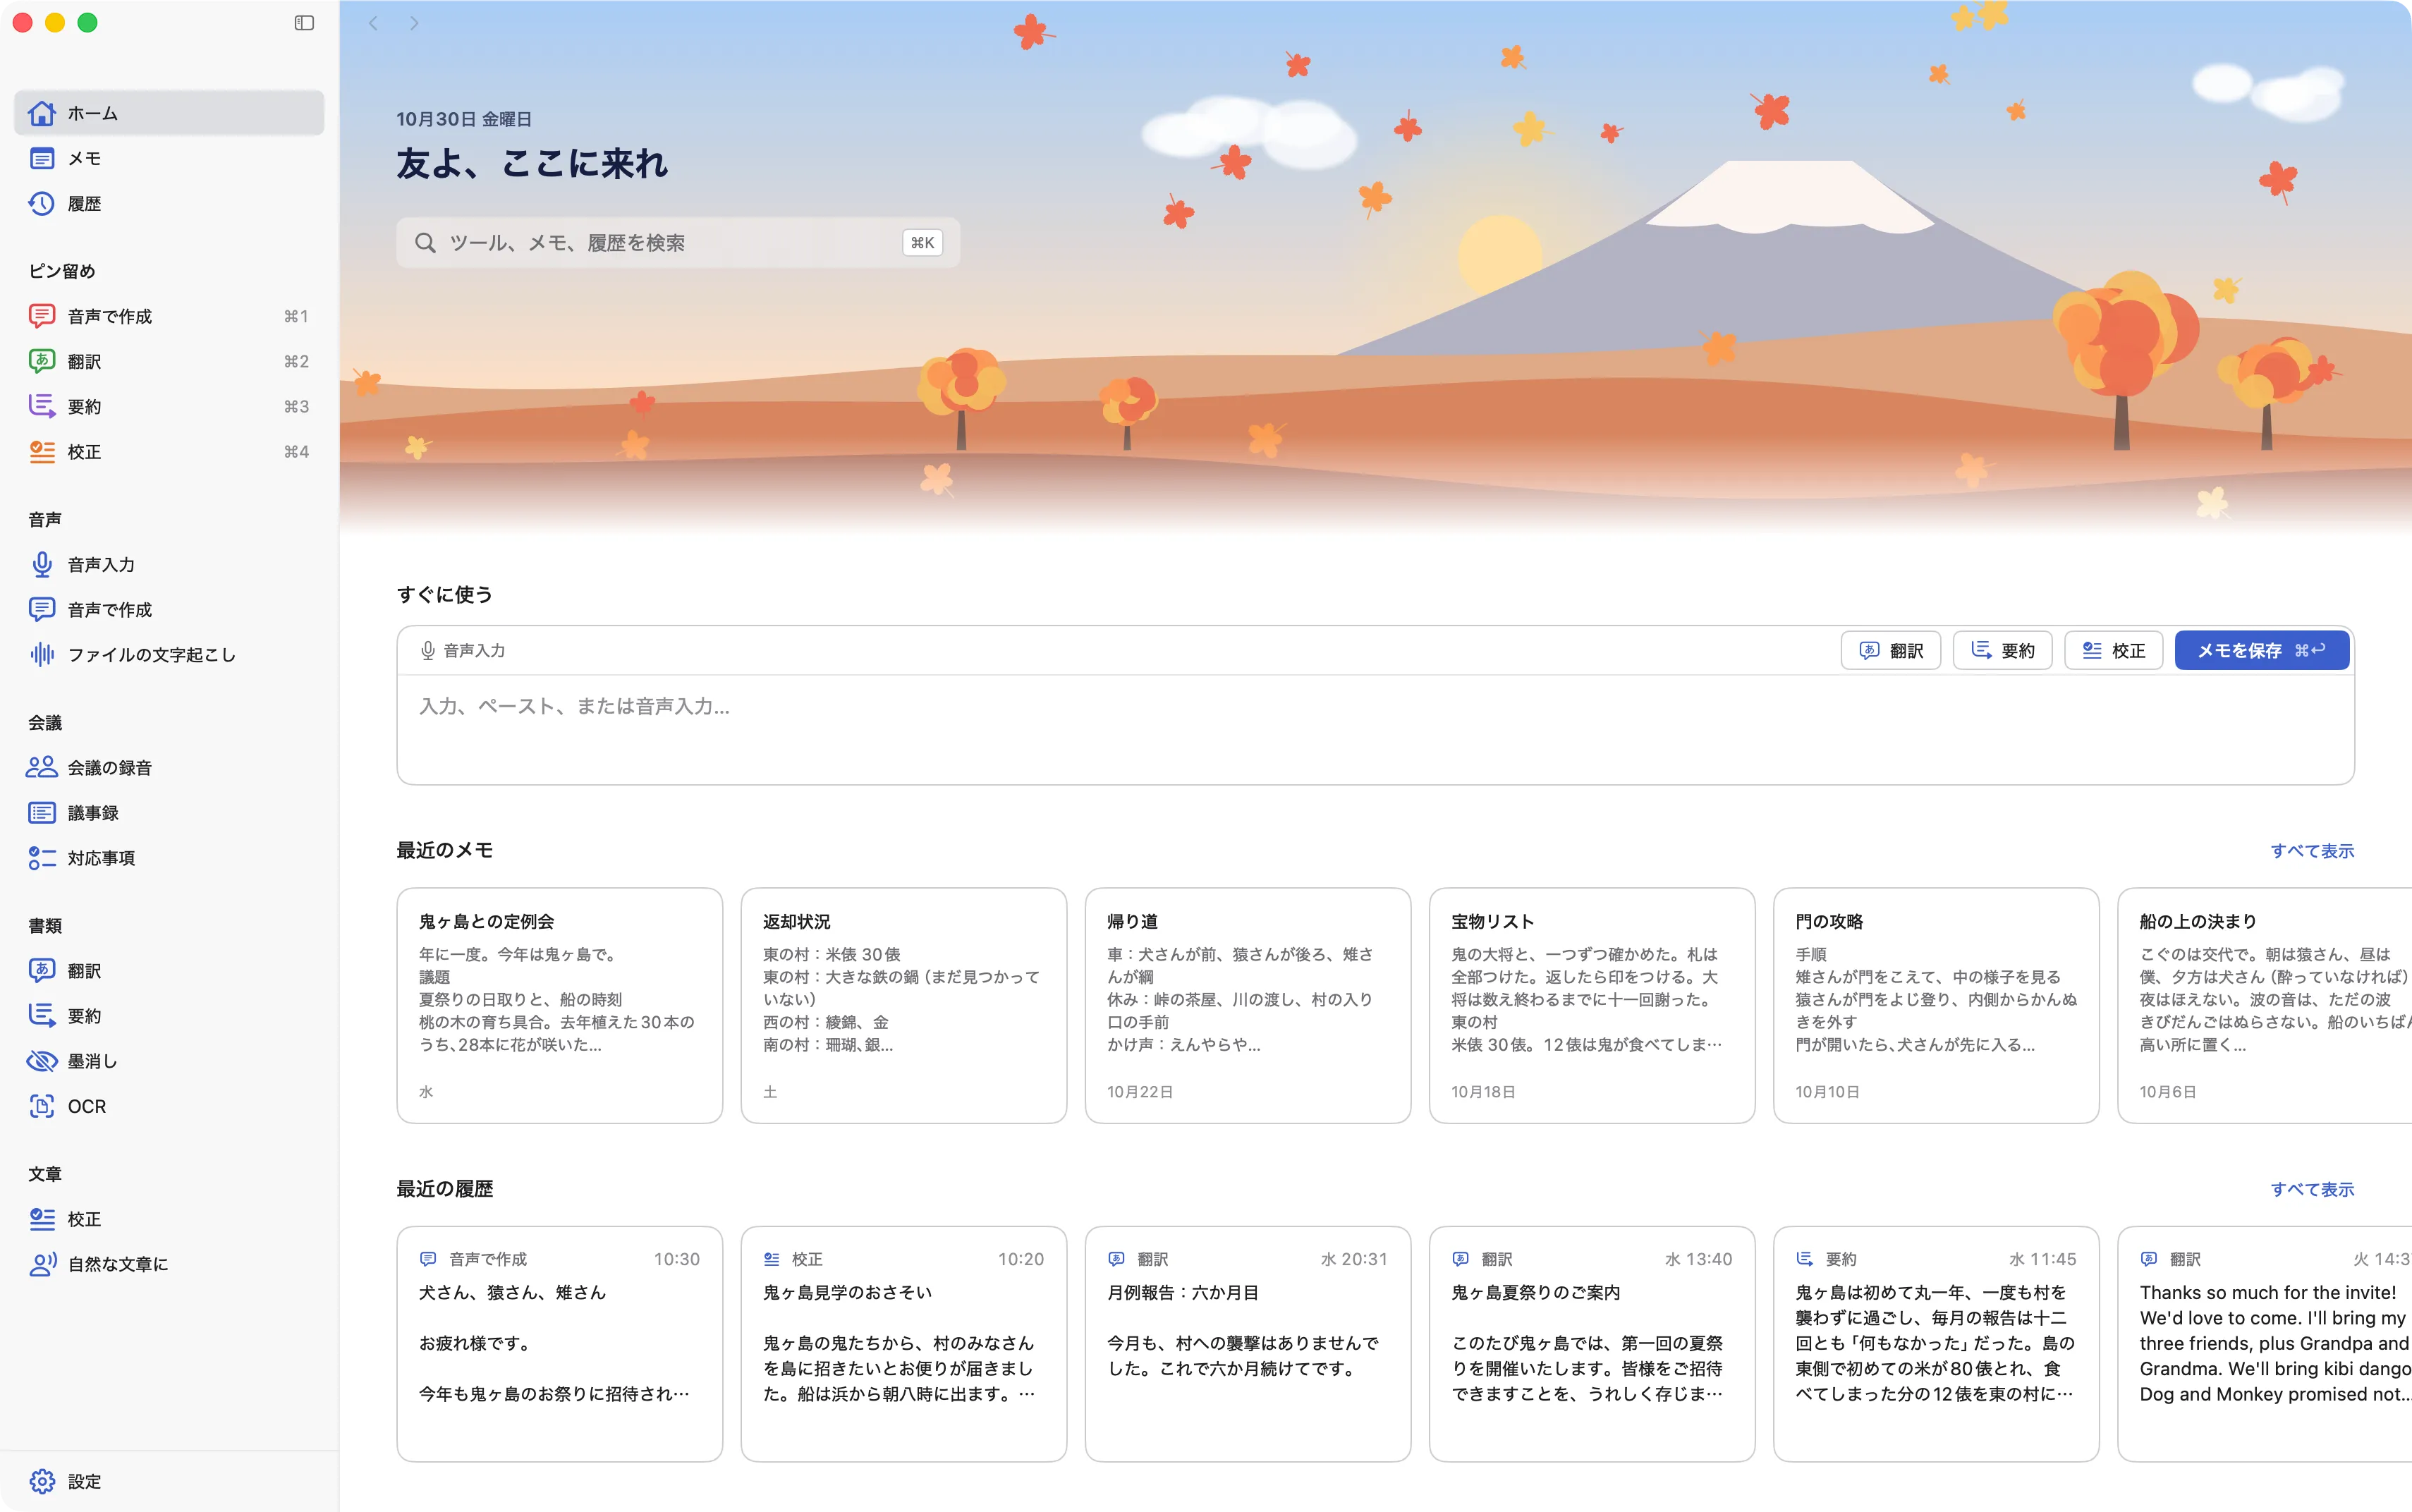The image size is (2412, 1512).
Task: Focus the ツール、メモ、履歴を検索 search field
Action: point(678,242)
